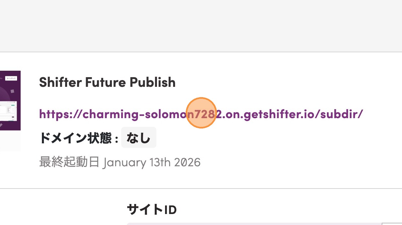Click the gray header band above the site card

coord(201,26)
